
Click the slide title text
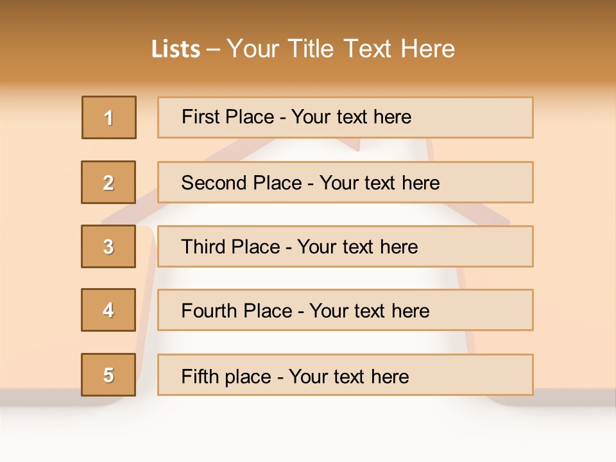[x=304, y=49]
